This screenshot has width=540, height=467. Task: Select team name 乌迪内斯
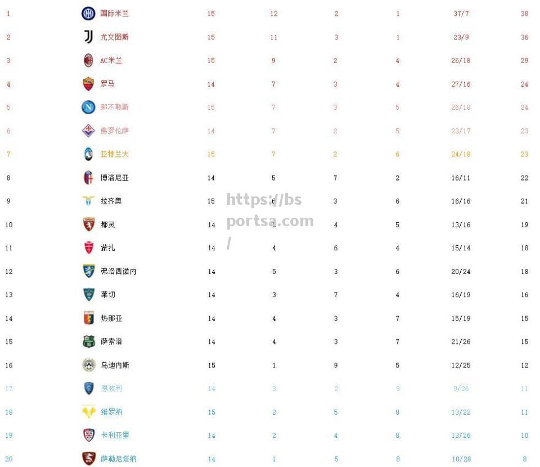coord(115,365)
